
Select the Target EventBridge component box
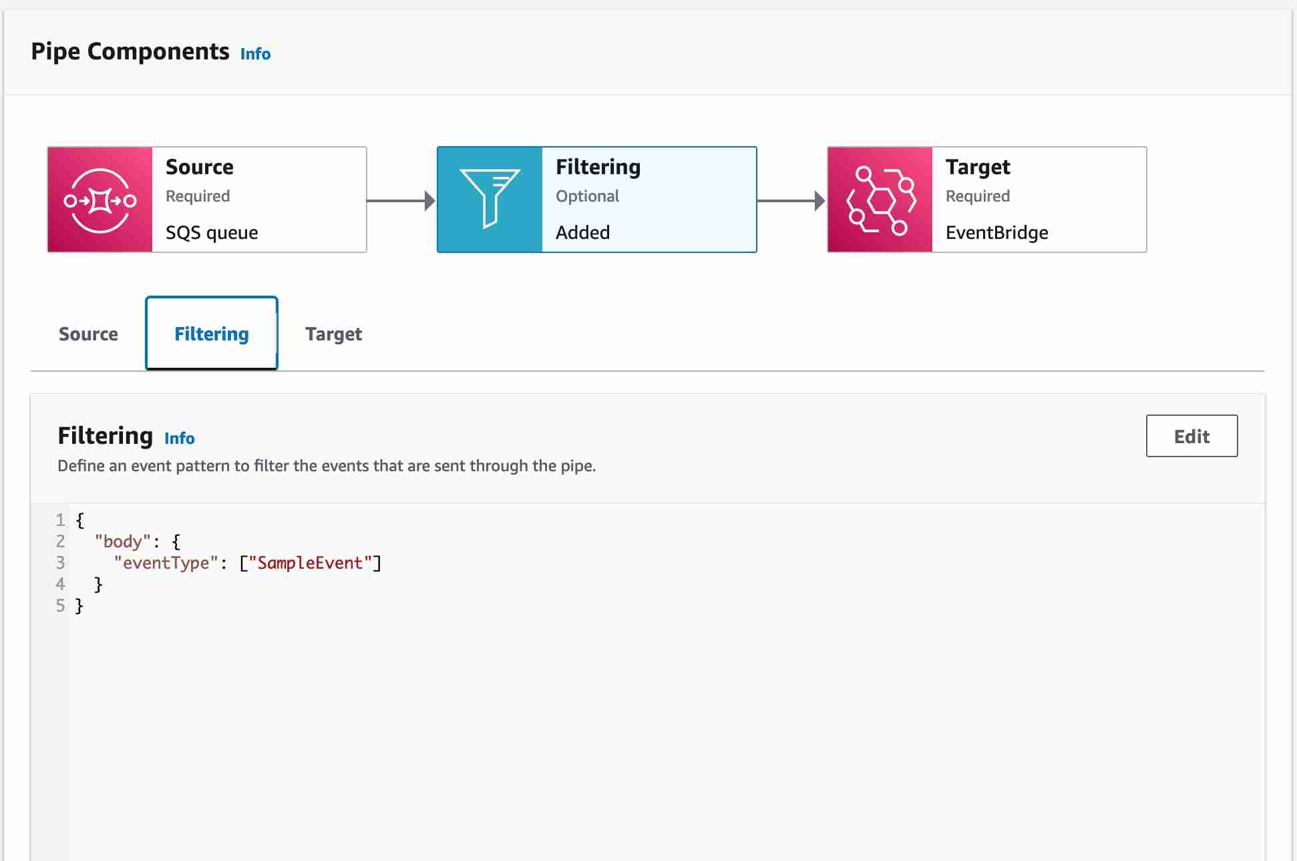pyautogui.click(x=1039, y=200)
